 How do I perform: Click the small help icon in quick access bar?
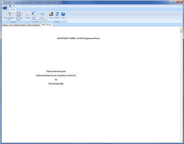tap(10, 6)
